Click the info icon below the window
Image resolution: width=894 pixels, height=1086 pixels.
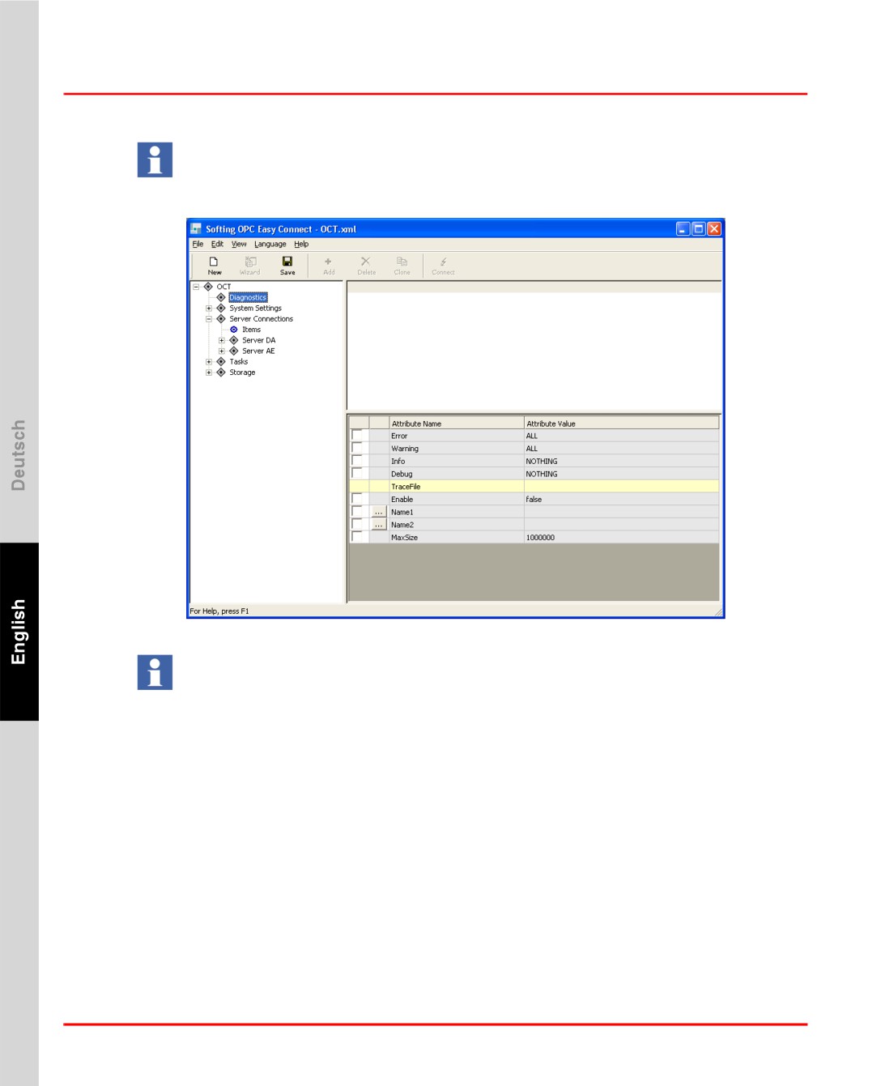click(x=155, y=672)
